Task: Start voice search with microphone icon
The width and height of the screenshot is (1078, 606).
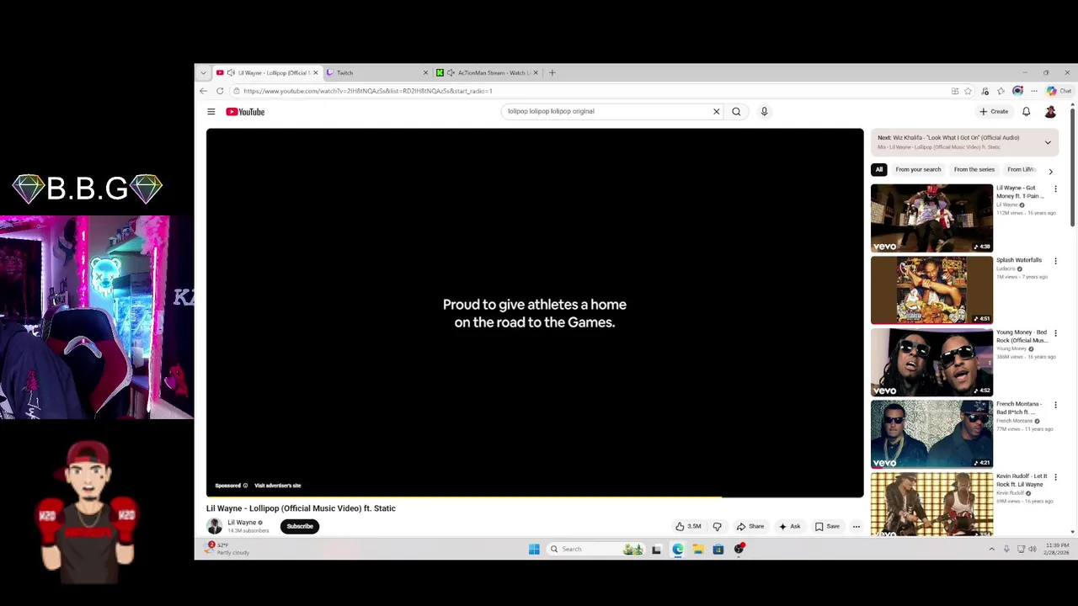Action: tap(764, 111)
